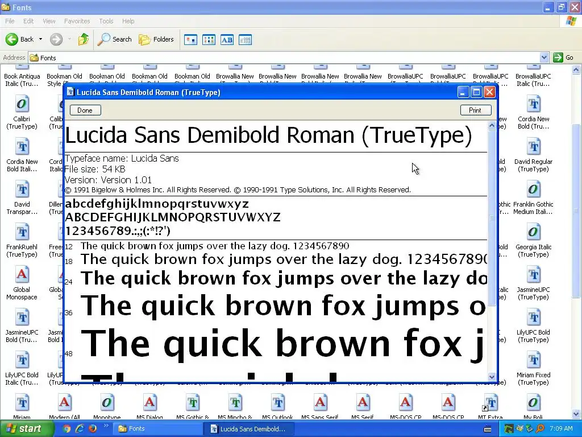Select the Georgia Italic (TrueType) font
Viewport: 582px width, 437px height.
tap(533, 232)
